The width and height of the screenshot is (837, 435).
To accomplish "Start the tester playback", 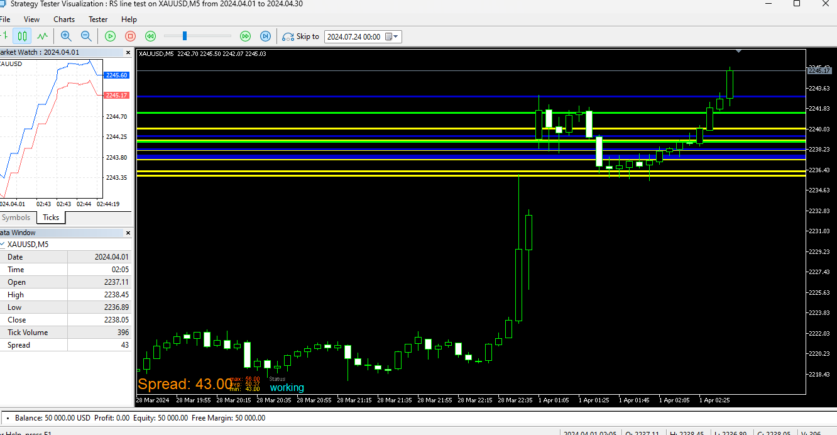I will point(110,36).
